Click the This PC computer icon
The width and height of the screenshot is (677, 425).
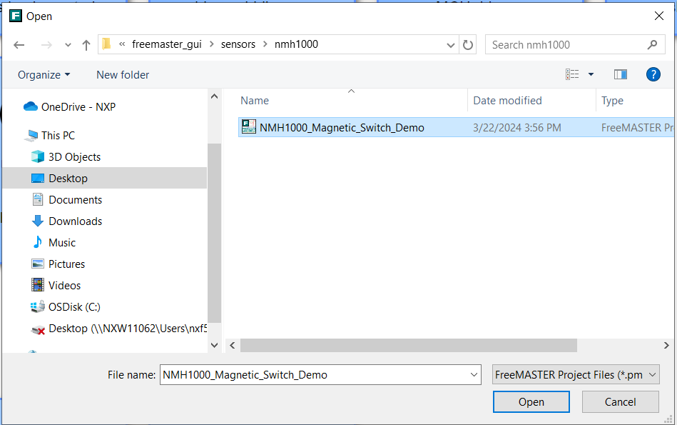point(31,136)
